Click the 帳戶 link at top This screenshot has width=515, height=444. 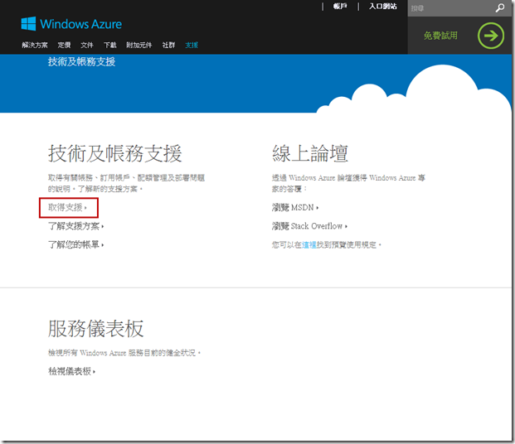(340, 7)
